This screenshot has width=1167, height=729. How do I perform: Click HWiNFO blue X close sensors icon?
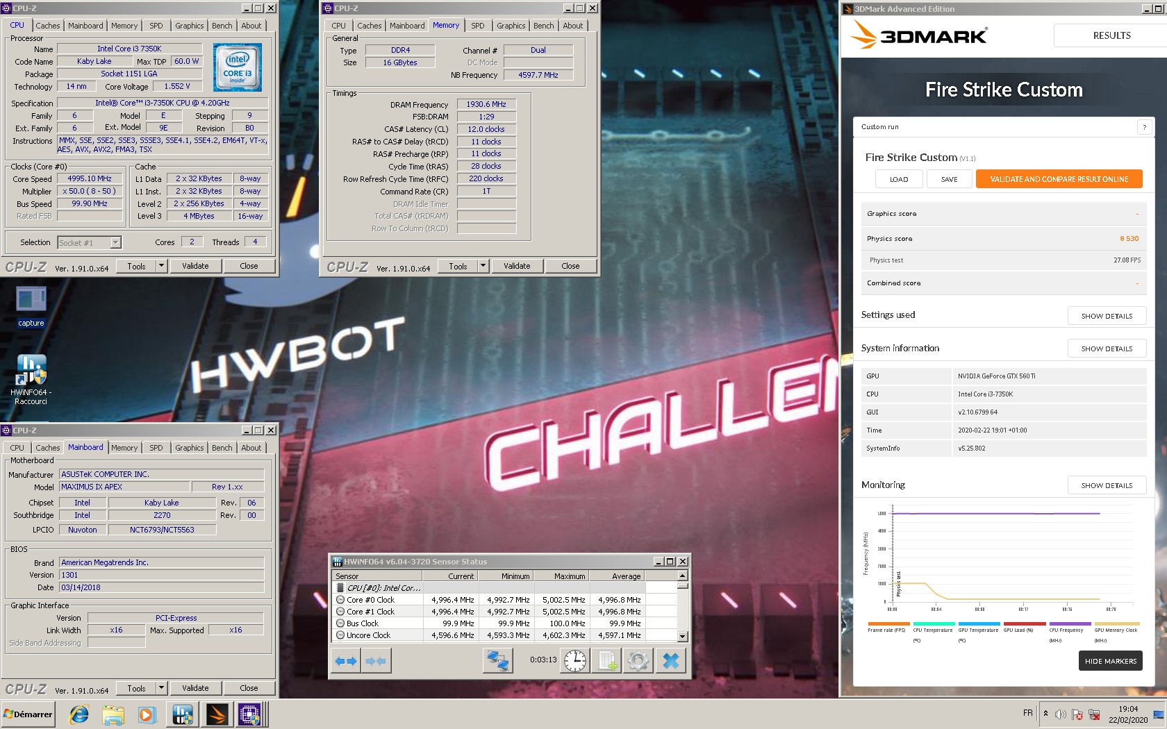(670, 660)
